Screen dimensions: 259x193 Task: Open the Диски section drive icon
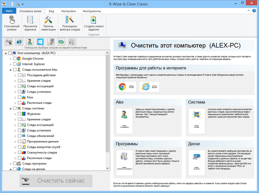click(197, 158)
